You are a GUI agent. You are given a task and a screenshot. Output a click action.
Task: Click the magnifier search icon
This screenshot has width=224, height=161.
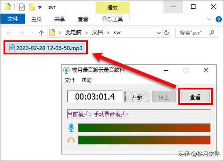coord(212,33)
